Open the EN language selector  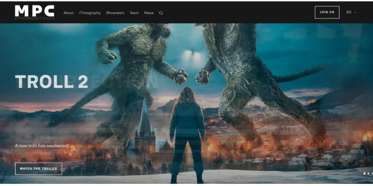click(x=349, y=12)
